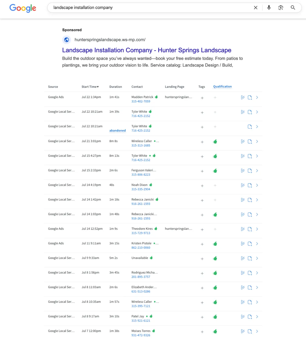Toggle qualification for the Madden Patrick call
The width and height of the screenshot is (306, 353).
coord(215,98)
